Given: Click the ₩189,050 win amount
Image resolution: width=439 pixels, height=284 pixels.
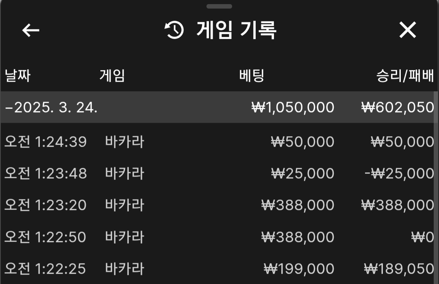Looking at the screenshot, I should pos(399,269).
